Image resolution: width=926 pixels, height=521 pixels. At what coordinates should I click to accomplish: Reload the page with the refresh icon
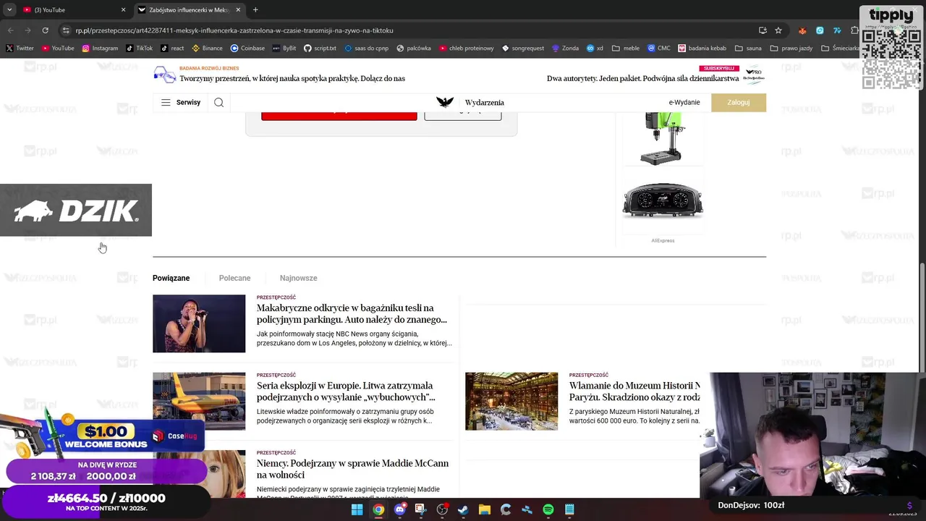45,30
